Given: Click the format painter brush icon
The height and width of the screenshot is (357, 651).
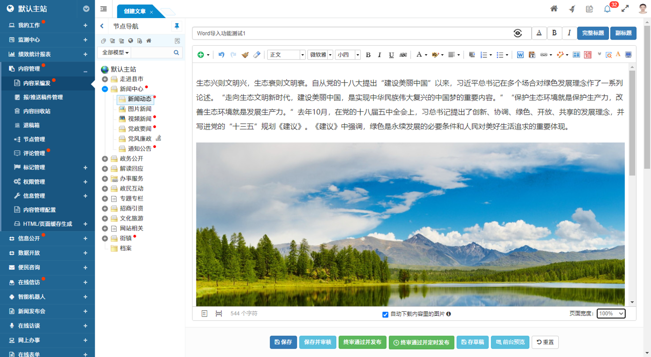Looking at the screenshot, I should pos(244,55).
